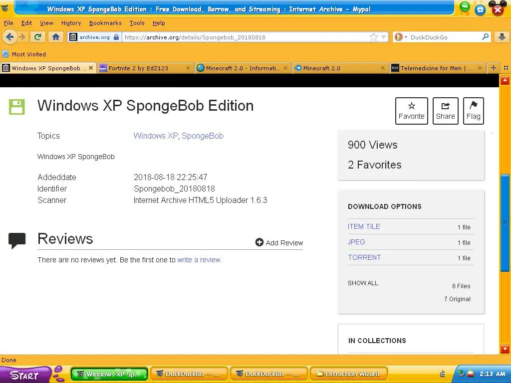Open the SpongeBob topic link
Screen dimensions: 511x383
point(203,136)
